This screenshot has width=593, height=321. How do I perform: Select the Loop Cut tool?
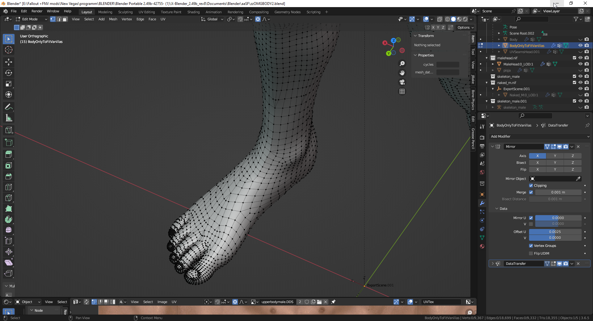(x=9, y=187)
